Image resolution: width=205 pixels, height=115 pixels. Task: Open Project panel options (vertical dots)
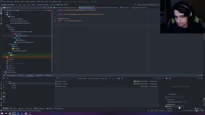point(48,8)
